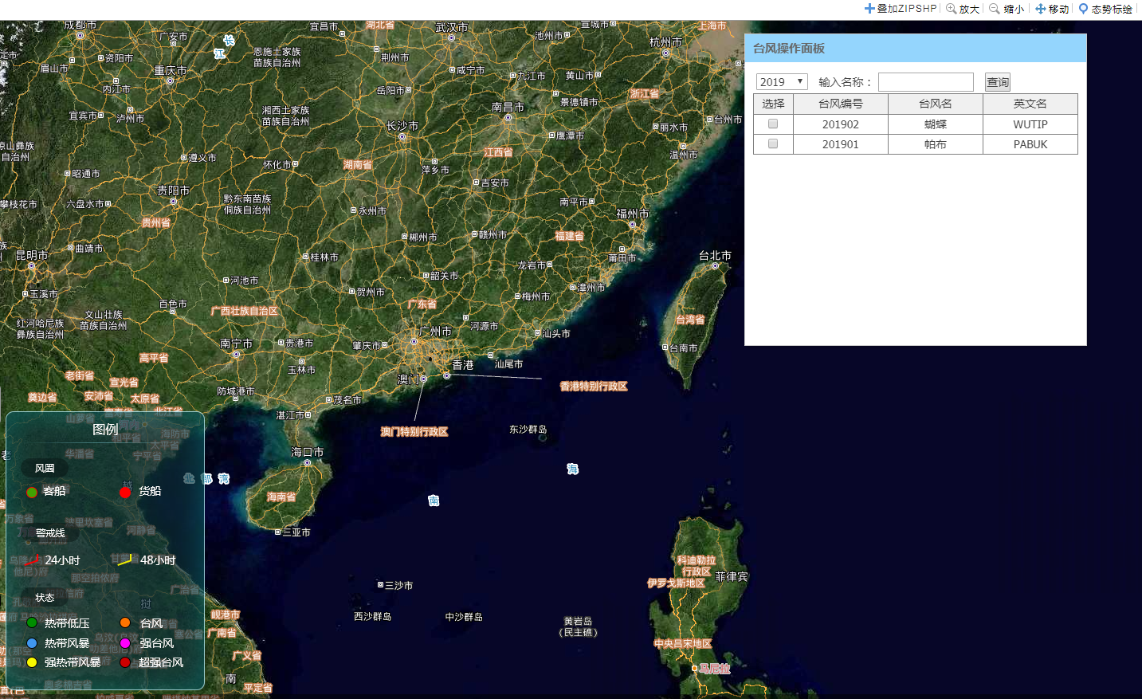Click the red 货船 color dot
Viewport: 1142px width, 699px height.
125,492
